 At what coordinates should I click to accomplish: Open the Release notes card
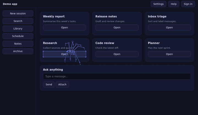117,27
